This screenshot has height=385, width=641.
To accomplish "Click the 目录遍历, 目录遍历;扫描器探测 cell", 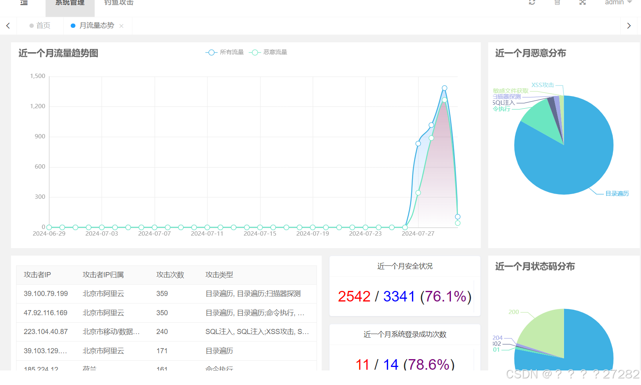I will click(253, 294).
